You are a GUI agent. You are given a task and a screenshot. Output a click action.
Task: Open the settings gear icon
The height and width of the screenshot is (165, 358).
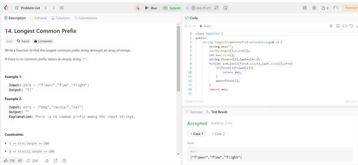pos(314,8)
